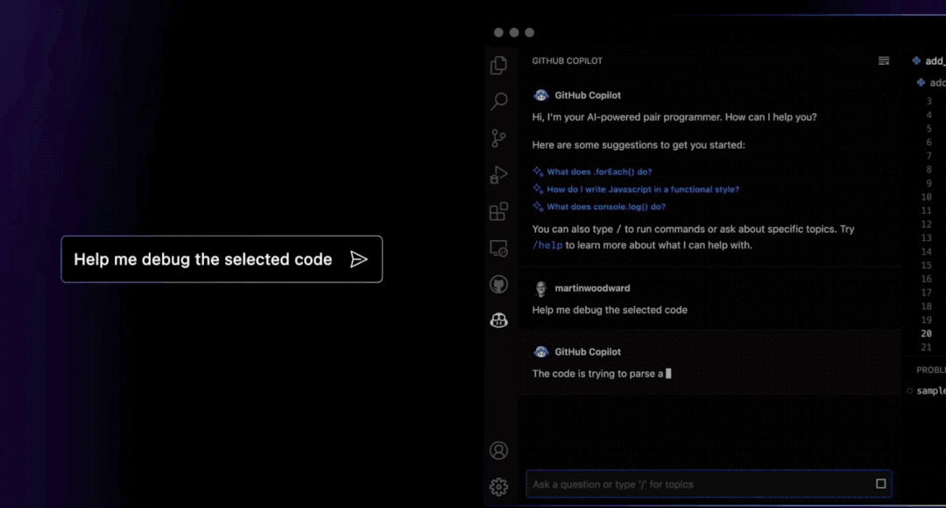This screenshot has height=508, width=946.
Task: Open the /help command link
Action: 547,245
